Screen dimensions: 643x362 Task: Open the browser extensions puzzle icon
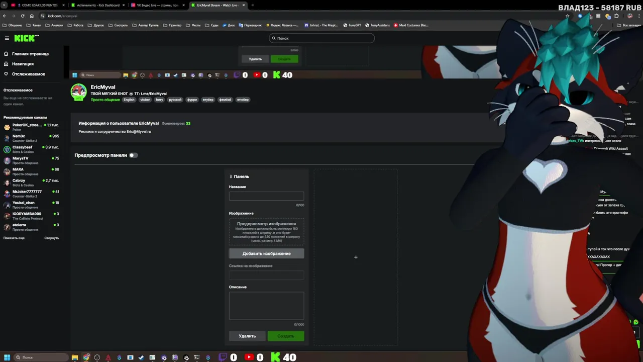point(617,16)
